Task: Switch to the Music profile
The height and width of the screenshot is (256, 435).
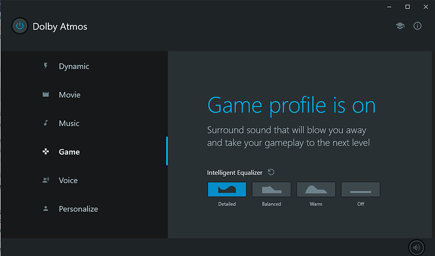Action: (69, 123)
